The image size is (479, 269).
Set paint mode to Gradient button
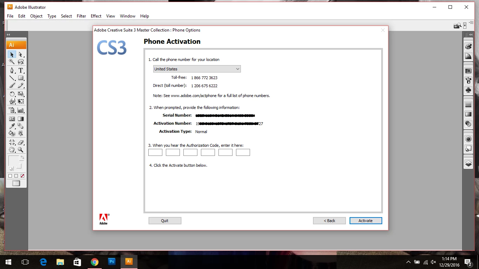click(16, 176)
